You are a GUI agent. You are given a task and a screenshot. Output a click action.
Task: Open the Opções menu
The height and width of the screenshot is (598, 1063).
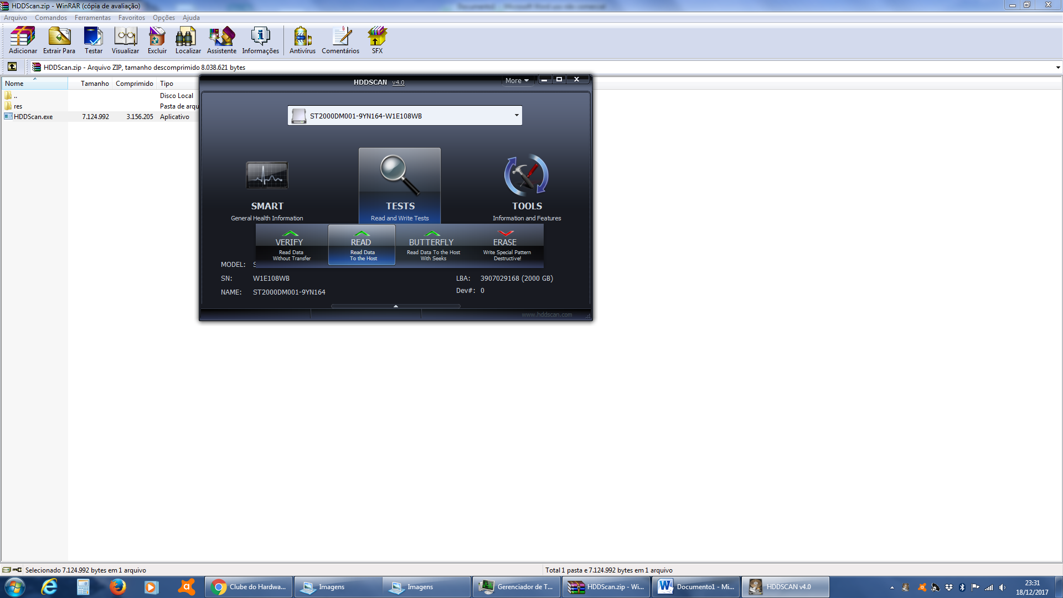pyautogui.click(x=163, y=18)
